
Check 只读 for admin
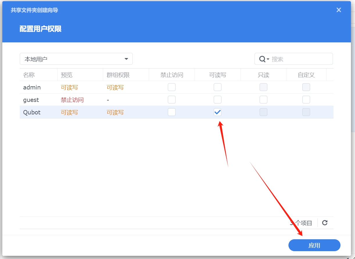click(x=263, y=87)
